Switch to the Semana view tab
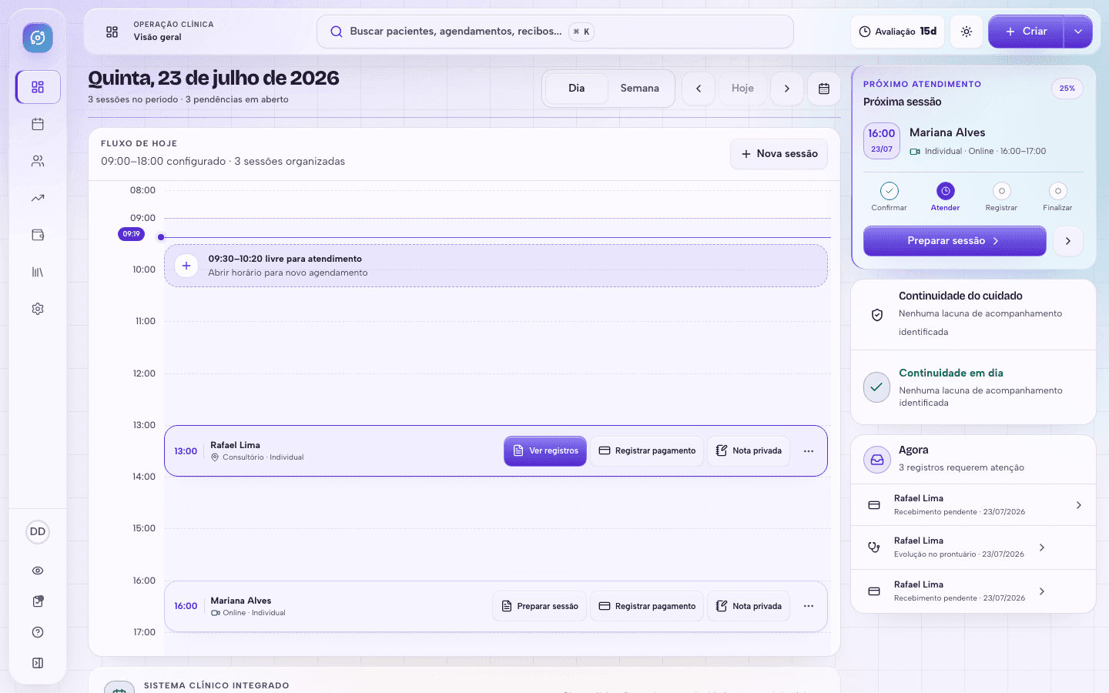1109x693 pixels. pos(640,89)
